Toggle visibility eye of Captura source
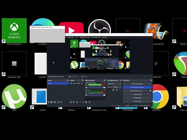The width and height of the screenshot is (187, 140). (79, 83)
